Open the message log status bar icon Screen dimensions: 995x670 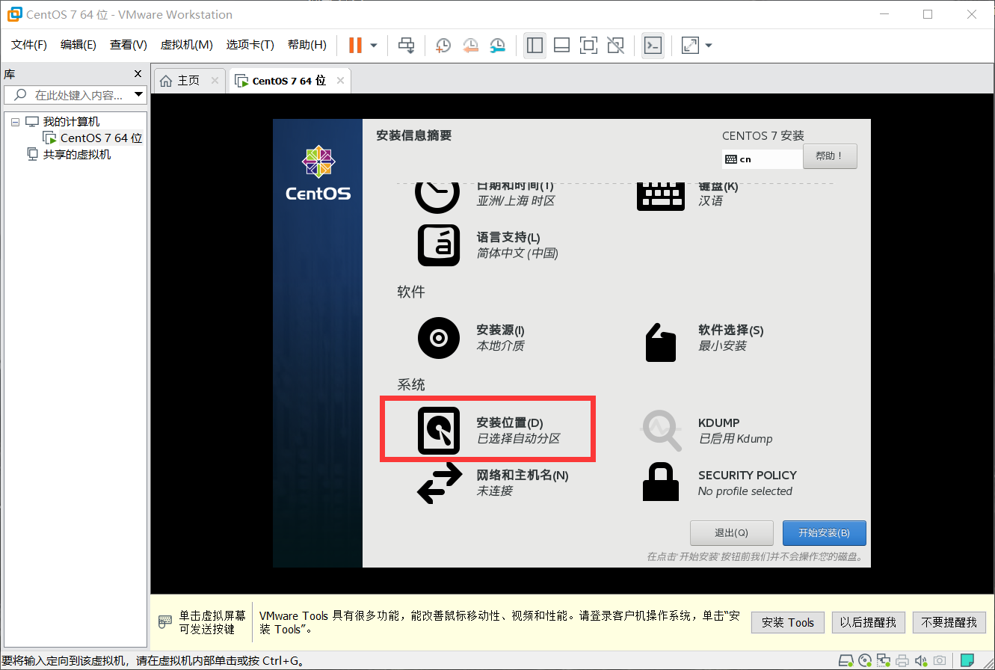tap(967, 660)
